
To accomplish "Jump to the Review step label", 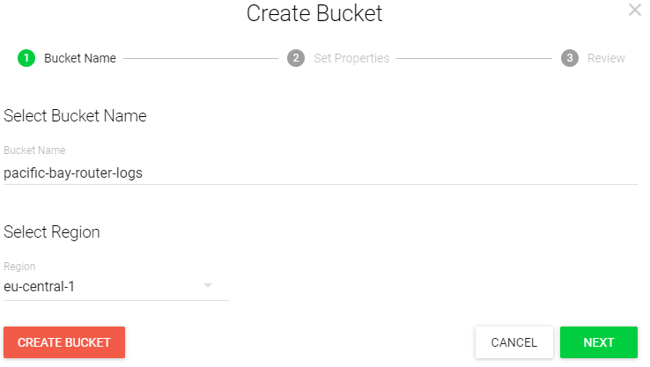I will point(606,58).
